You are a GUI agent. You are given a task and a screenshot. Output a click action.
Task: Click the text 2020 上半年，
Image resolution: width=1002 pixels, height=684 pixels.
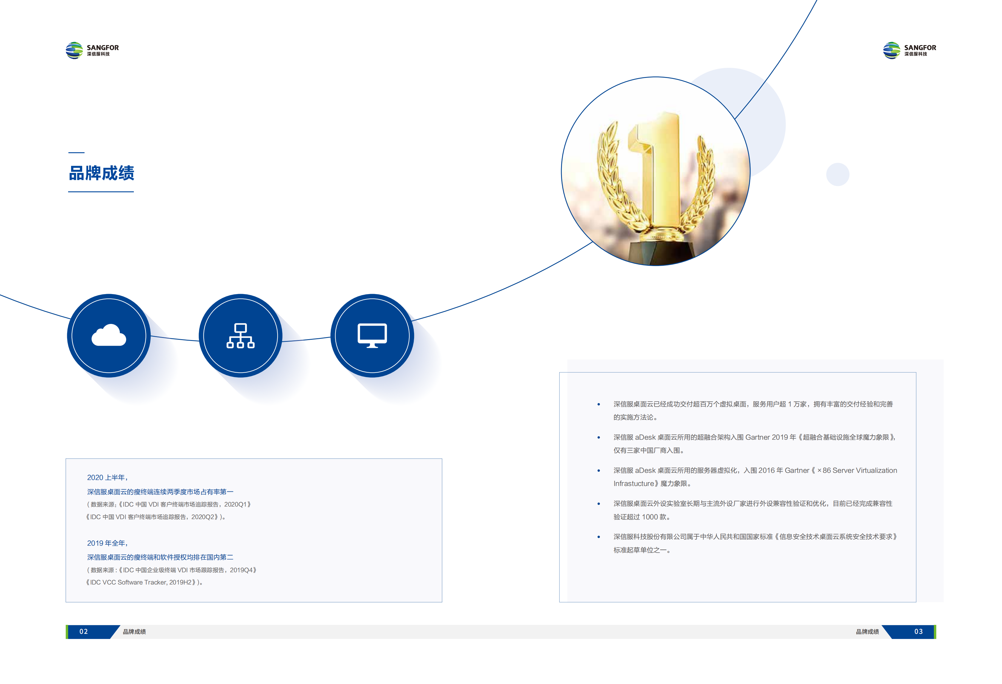pos(108,478)
